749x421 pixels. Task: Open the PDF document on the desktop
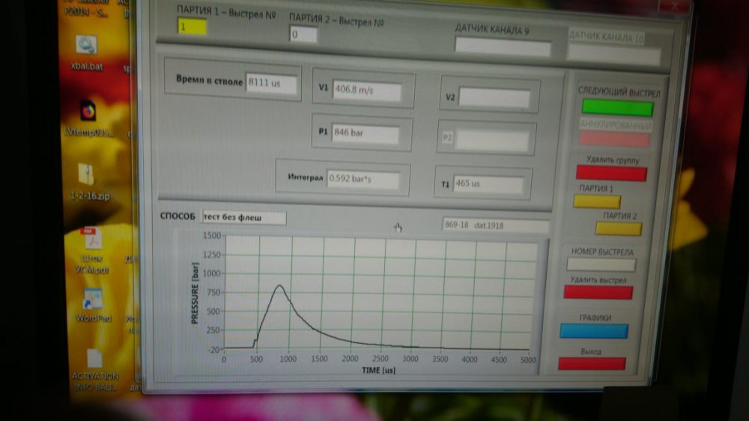coord(91,240)
